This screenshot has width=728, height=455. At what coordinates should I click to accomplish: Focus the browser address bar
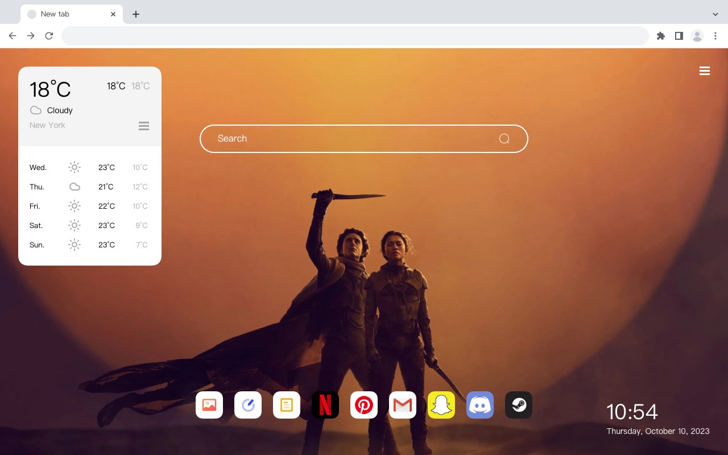tap(355, 36)
